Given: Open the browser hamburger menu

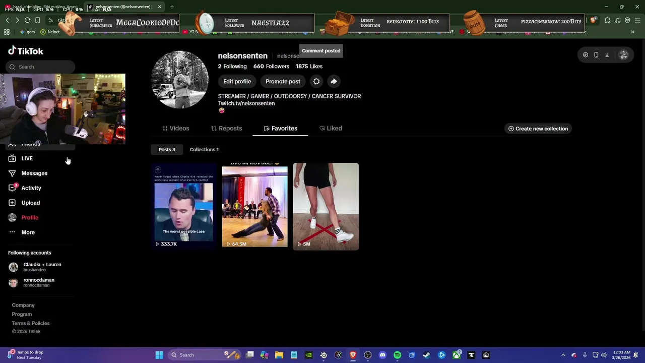Looking at the screenshot, I should [x=637, y=20].
